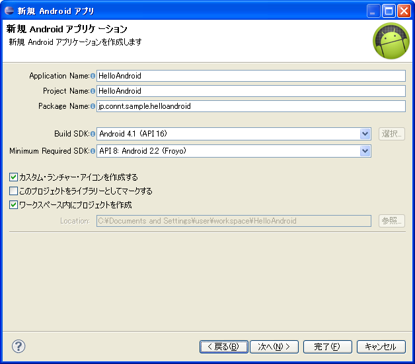The image size is (415, 364).
Task: Click the info icon beside Application Name
Action: pos(93,76)
